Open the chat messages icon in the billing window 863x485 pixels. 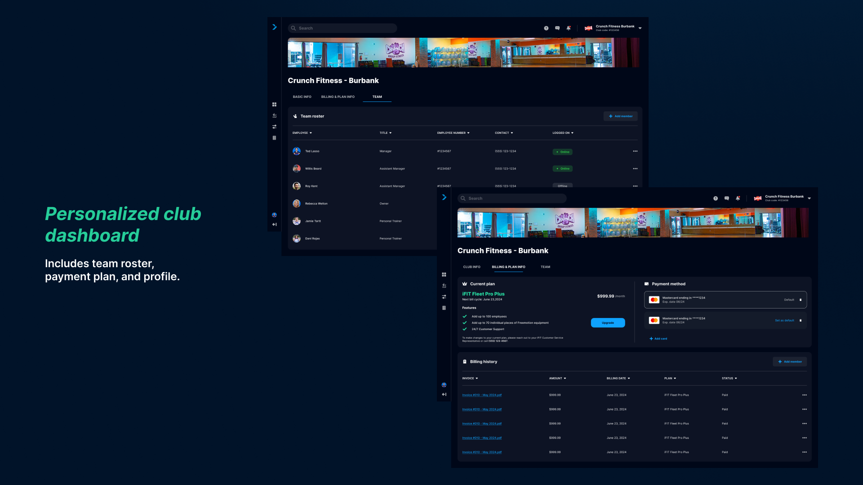pyautogui.click(x=727, y=198)
